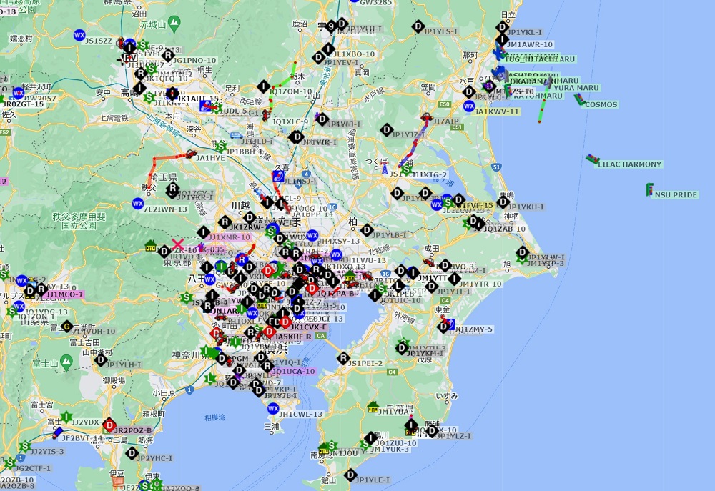Select the NSU PRIDE ship icon
Viewport: 715px width, 491px height.
[649, 189]
